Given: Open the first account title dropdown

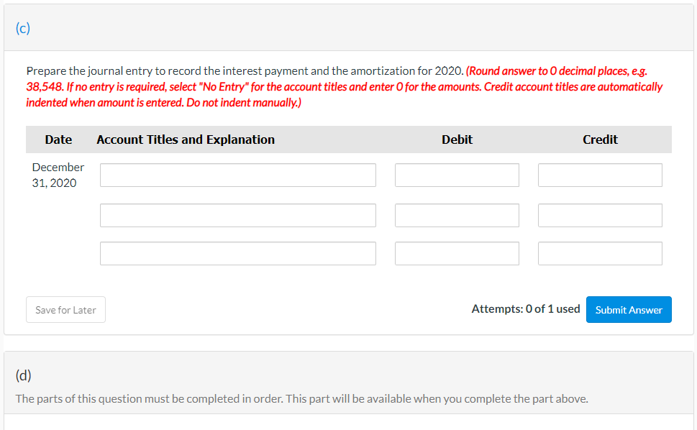Looking at the screenshot, I should (237, 175).
